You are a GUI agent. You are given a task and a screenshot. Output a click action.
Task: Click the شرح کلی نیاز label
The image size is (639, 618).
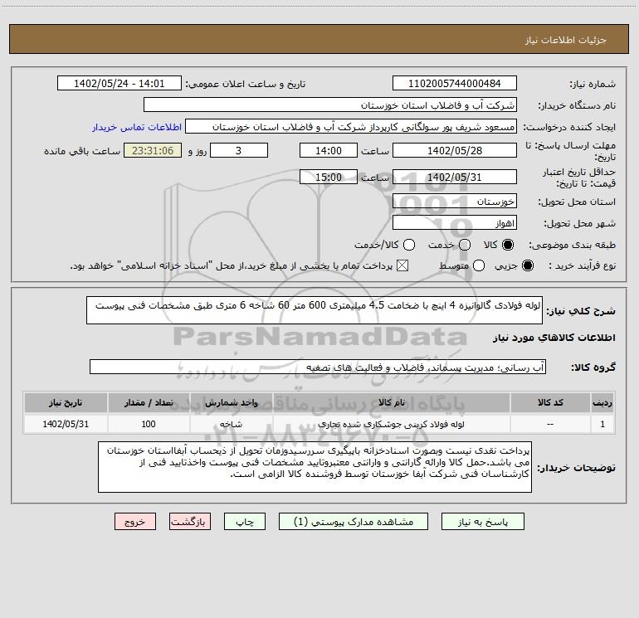point(581,311)
